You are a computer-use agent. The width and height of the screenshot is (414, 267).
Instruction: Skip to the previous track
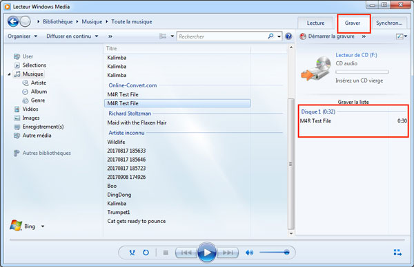click(186, 253)
